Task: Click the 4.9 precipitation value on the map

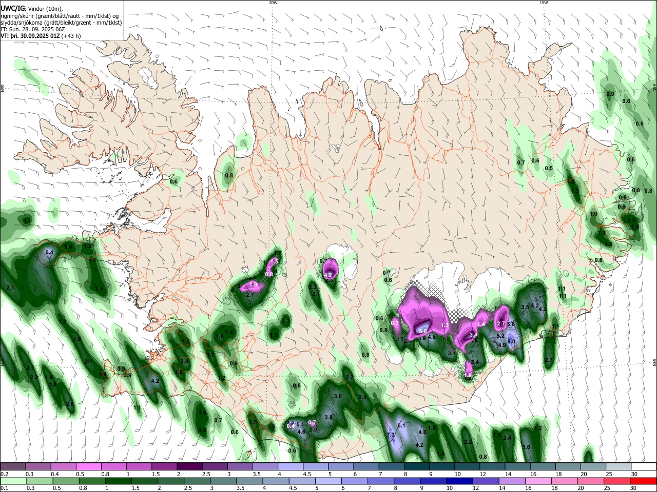Action: (x=502, y=345)
